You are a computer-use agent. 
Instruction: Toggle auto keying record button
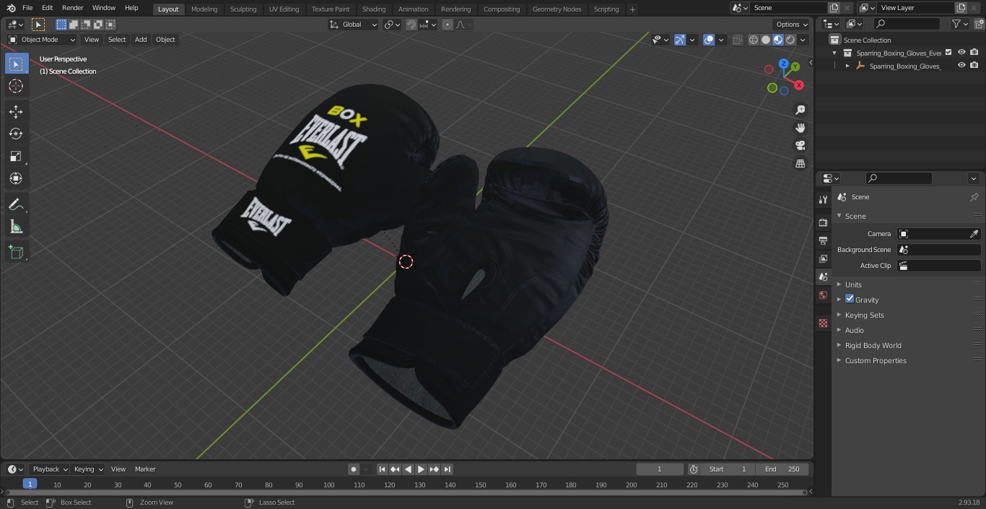point(354,469)
